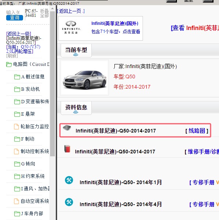Open the 轮胎压力监控 document
This screenshot has width=219, height=220.
coord(31,126)
